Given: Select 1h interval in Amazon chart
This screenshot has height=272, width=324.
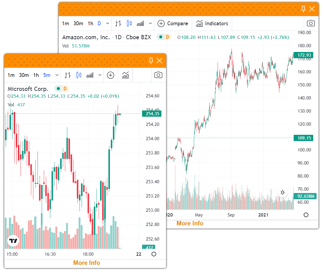Looking at the screenshot, I should [90, 23].
